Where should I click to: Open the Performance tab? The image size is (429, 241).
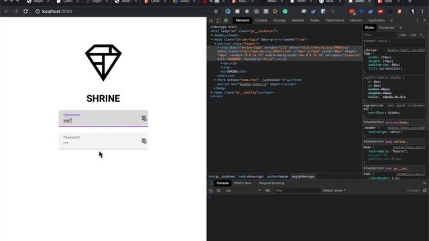334,21
